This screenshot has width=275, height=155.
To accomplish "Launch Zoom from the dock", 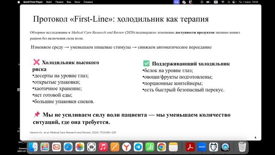I will coord(202,147).
